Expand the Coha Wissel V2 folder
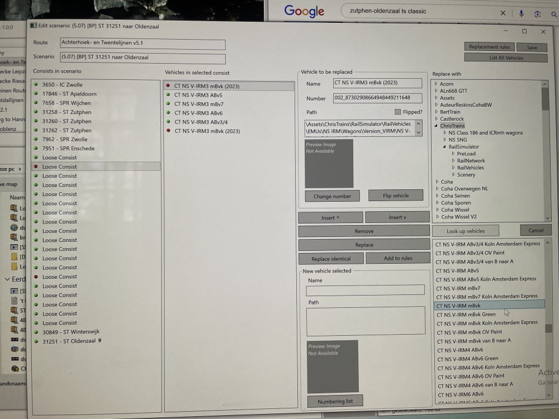This screenshot has height=419, width=559. pos(436,217)
